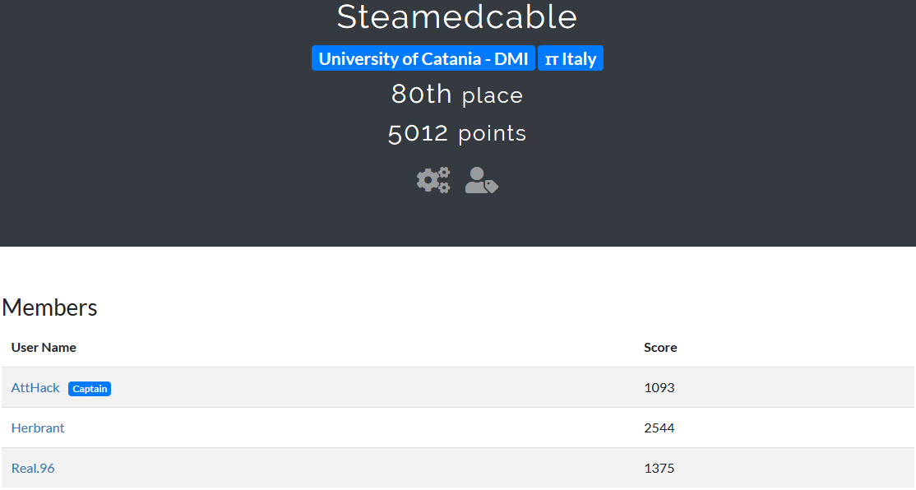Click the User Name column header

coord(44,348)
